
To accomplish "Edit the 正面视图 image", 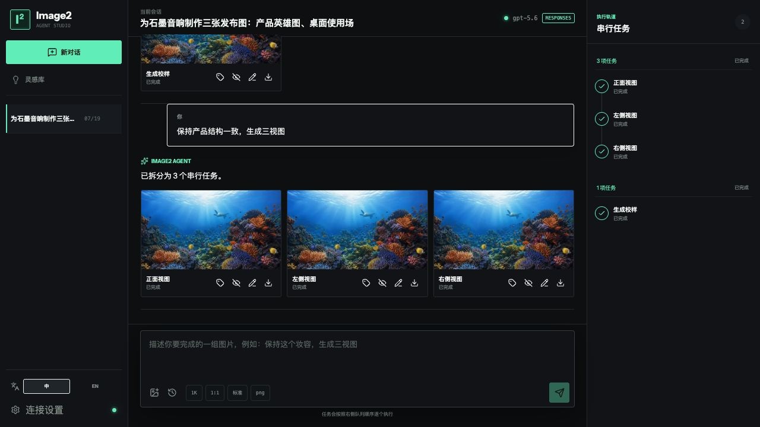I will pos(252,283).
